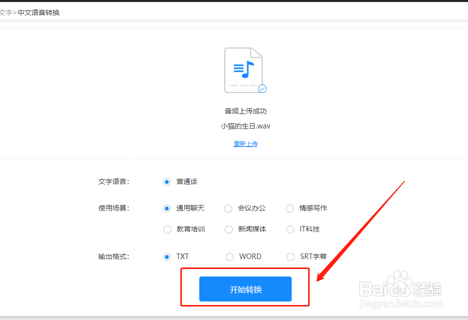Select the 会议办公 usage scenario
The image size is (468, 320).
click(228, 208)
